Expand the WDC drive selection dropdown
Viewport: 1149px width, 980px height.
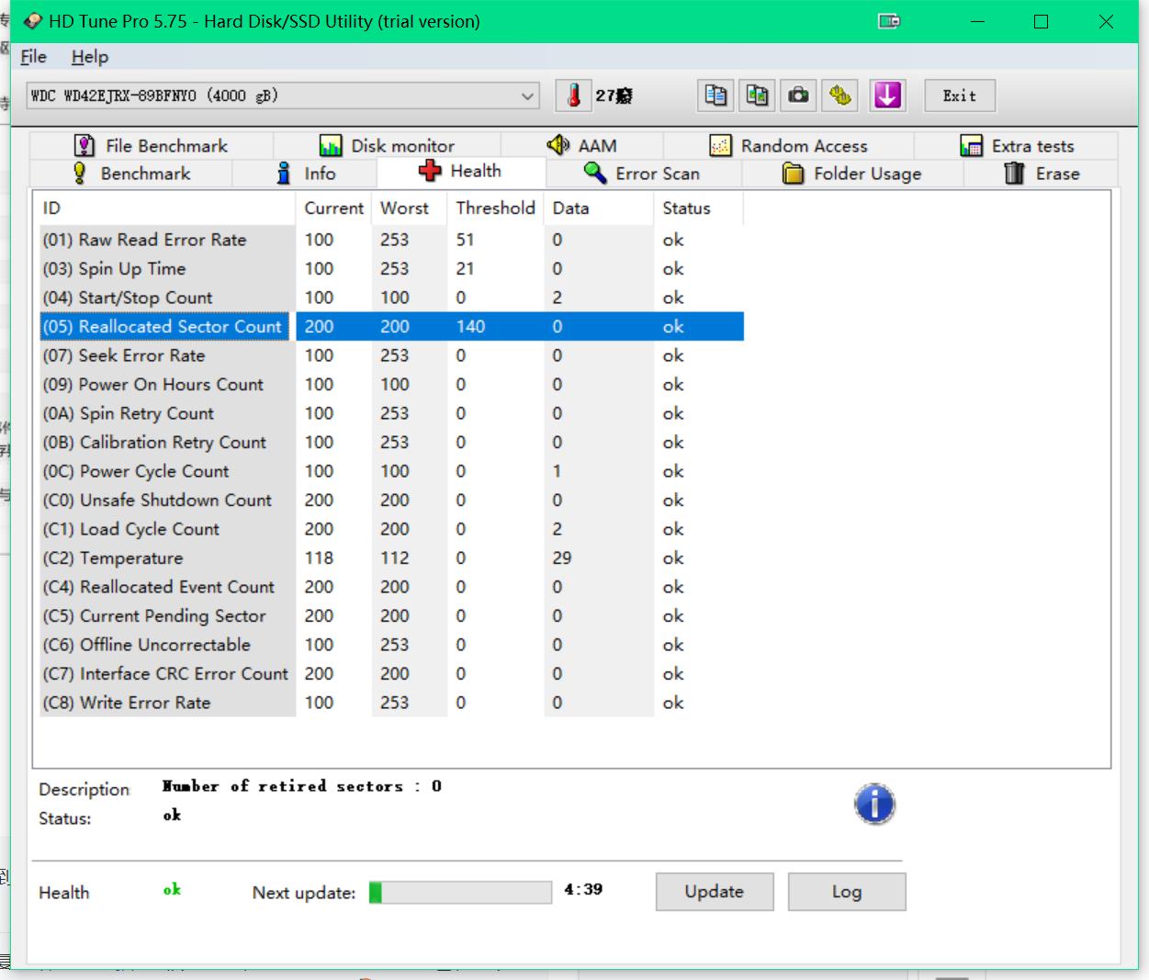coord(527,96)
